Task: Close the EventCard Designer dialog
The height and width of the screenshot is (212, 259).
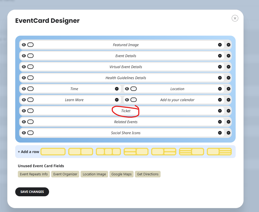Action: coord(235,18)
